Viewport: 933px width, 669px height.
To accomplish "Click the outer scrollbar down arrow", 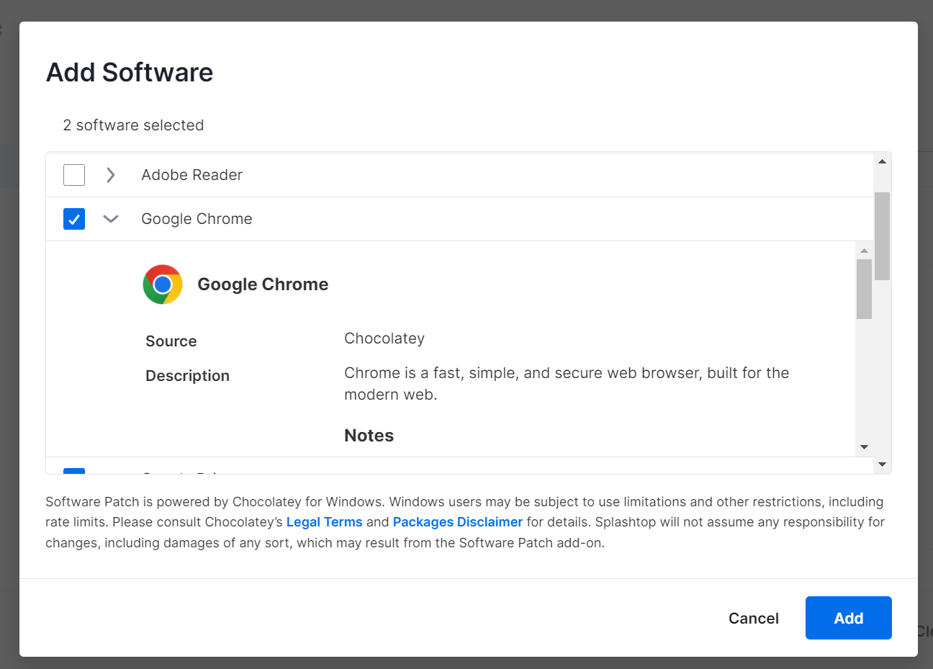I will click(881, 464).
